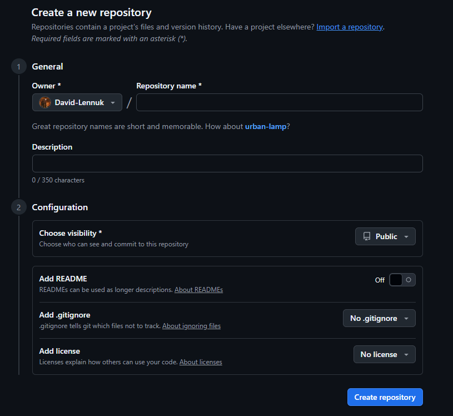This screenshot has width=453, height=416.
Task: Expand the No .gitignore template dropdown
Action: coord(379,318)
